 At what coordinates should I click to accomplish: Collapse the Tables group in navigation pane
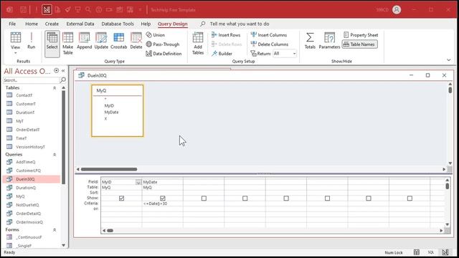coord(55,87)
